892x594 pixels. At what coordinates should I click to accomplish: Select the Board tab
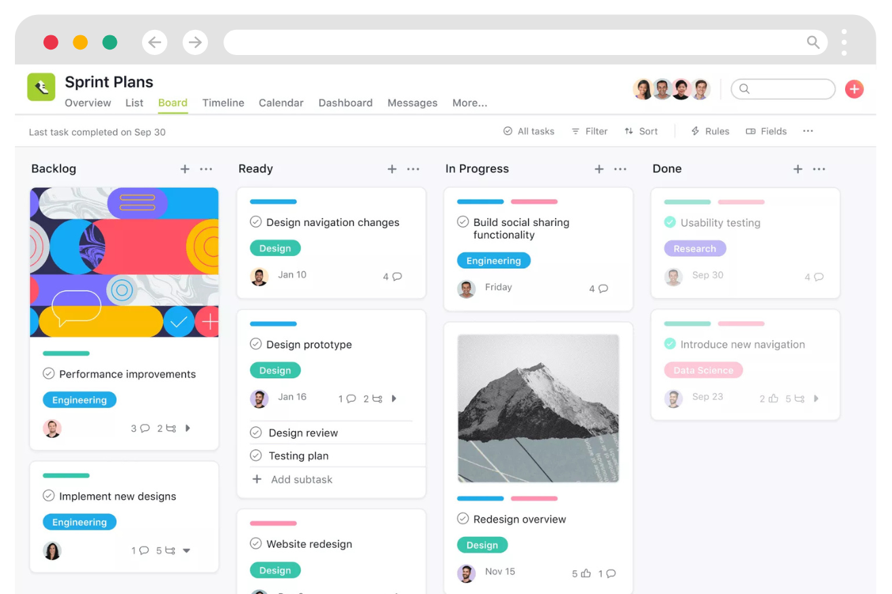[x=173, y=103]
